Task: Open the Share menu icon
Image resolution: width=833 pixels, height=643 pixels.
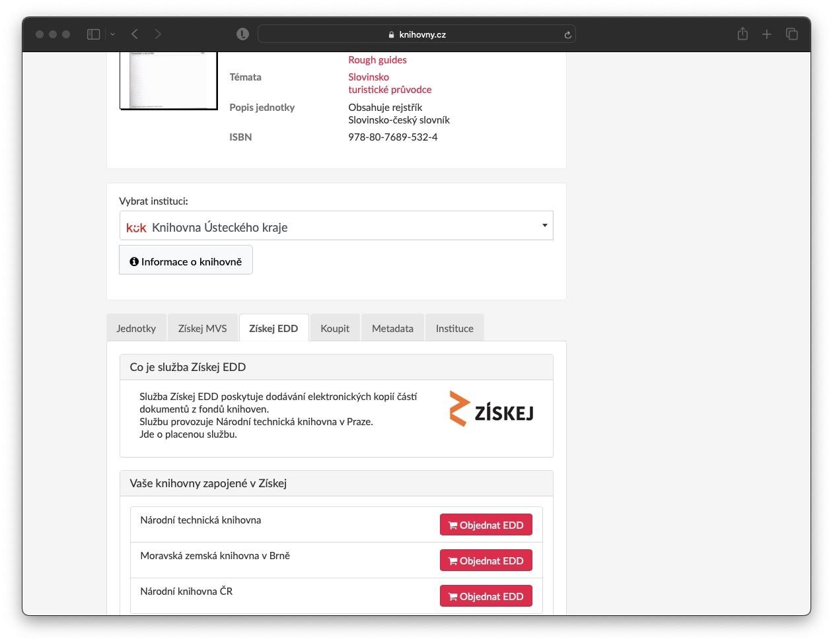Action: click(742, 34)
